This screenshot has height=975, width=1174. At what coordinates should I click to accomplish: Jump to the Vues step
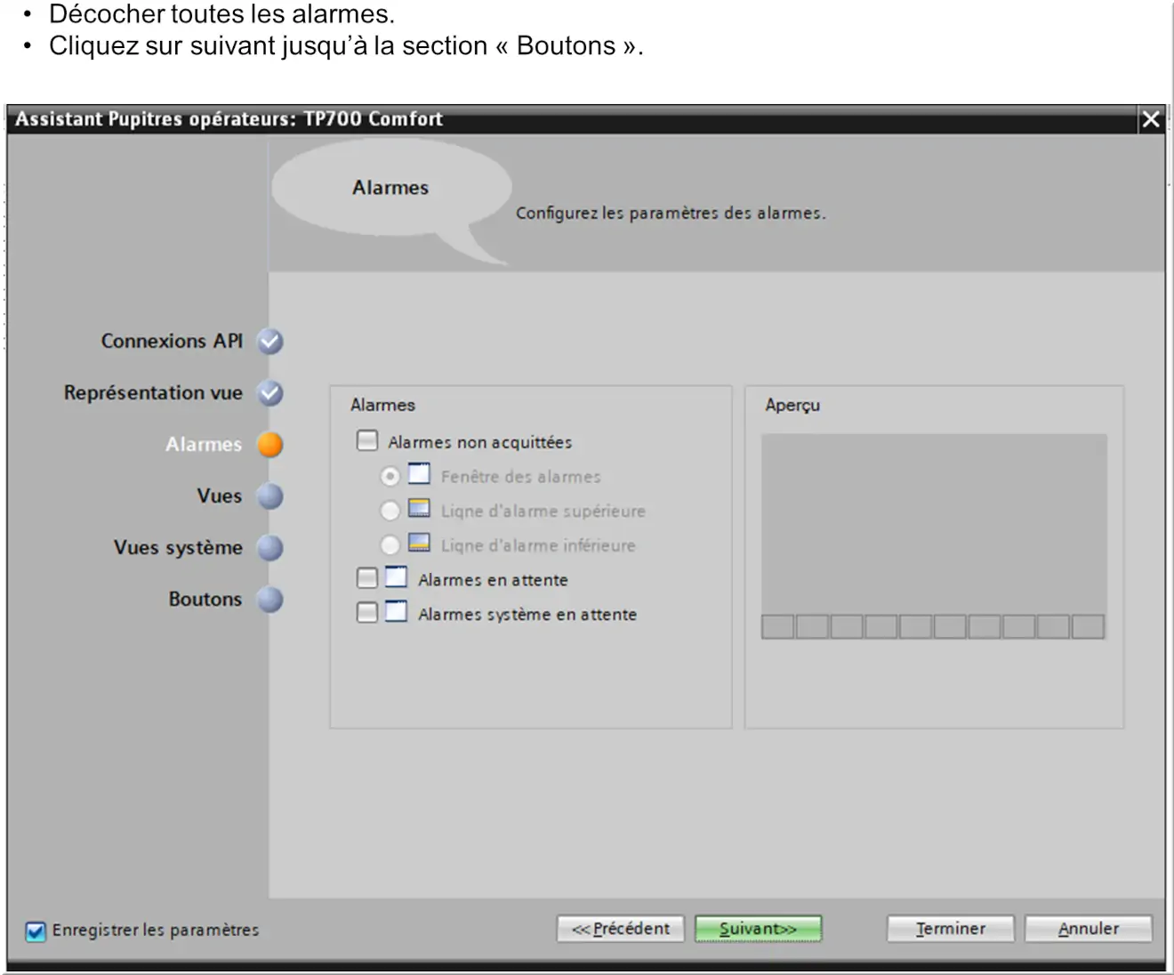[x=220, y=496]
